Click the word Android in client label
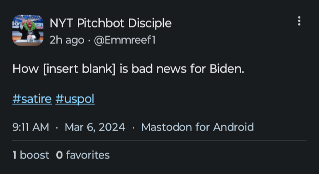The image size is (319, 174). point(233,127)
